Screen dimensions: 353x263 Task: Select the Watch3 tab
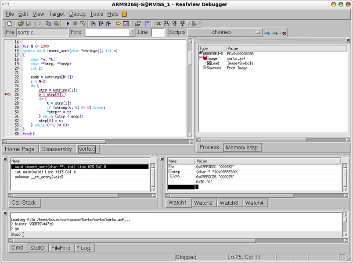pyautogui.click(x=229, y=203)
